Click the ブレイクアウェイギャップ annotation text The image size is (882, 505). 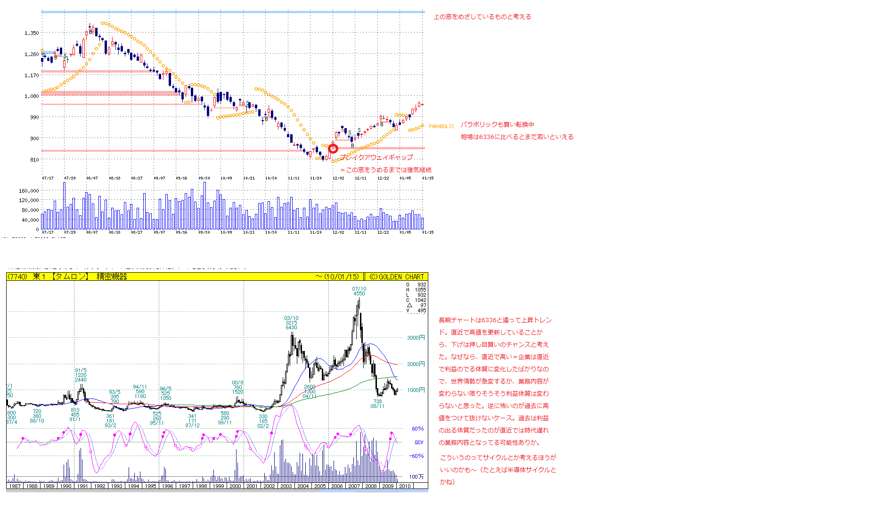376,157
